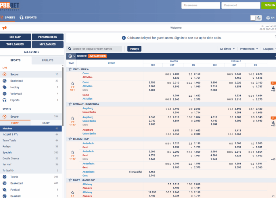View statistics chart for Como match
The height and width of the screenshot is (198, 276).
click(273, 87)
